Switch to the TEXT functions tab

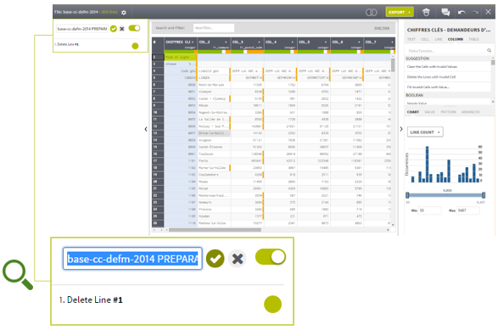[411, 39]
